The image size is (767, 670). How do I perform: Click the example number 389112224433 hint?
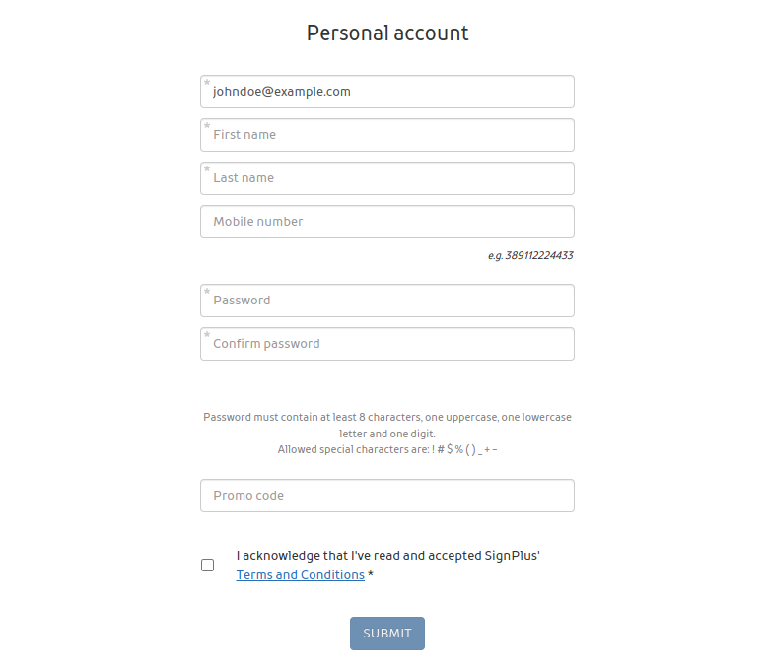[530, 256]
